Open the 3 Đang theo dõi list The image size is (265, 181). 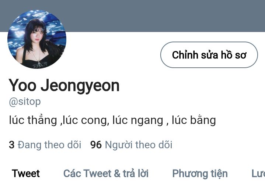[45, 145]
